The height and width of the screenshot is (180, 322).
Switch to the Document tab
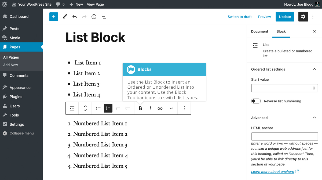tap(259, 31)
